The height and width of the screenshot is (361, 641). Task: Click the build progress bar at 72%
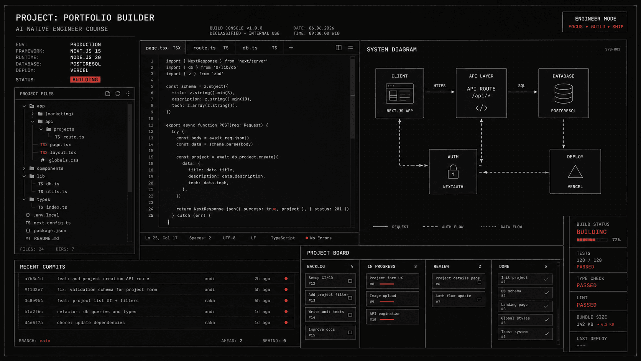point(592,240)
